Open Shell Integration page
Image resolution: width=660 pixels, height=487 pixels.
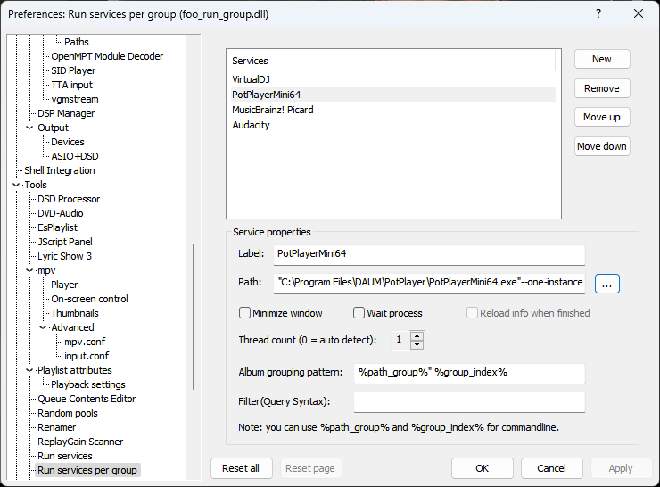click(60, 170)
